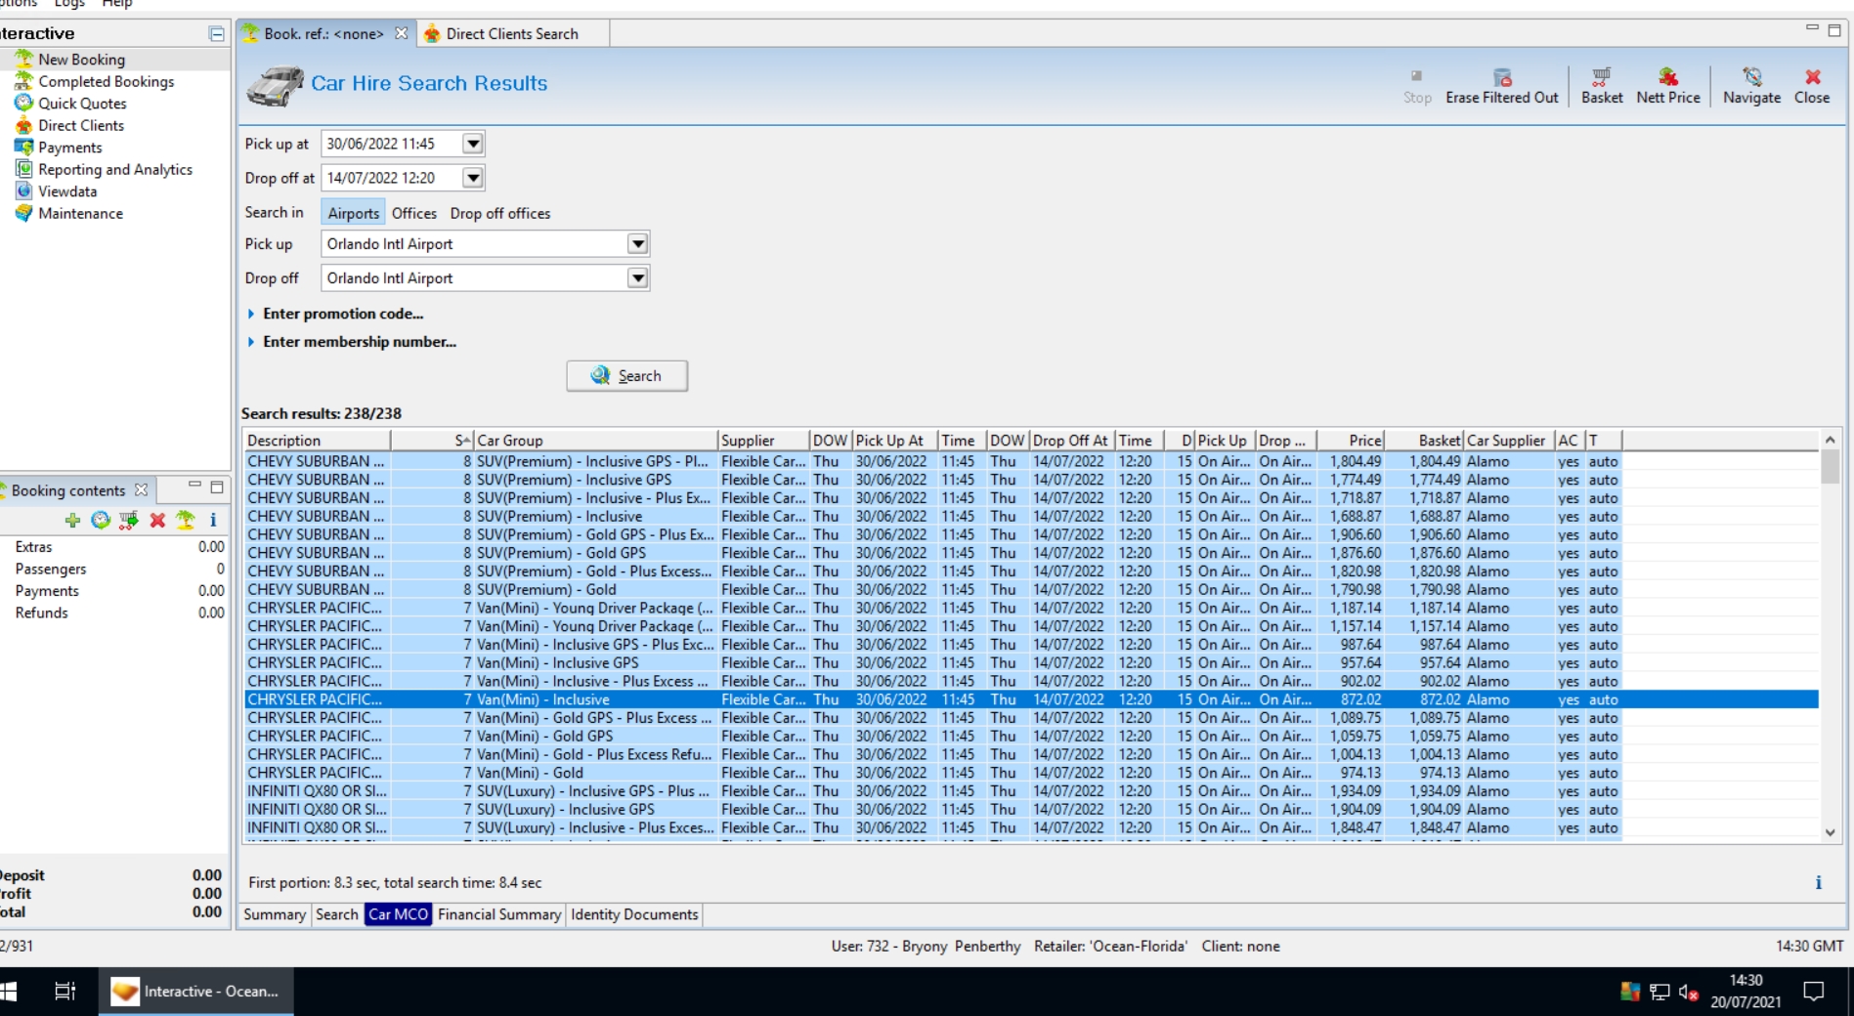The width and height of the screenshot is (1854, 1016).
Task: Open the Drop off location dropdown
Action: [637, 278]
